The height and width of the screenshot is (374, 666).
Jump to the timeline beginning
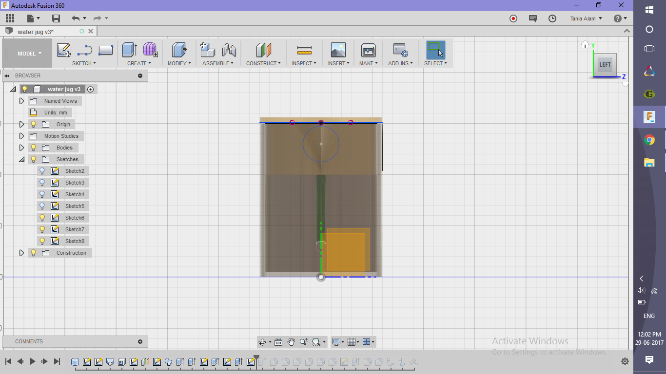click(8, 361)
